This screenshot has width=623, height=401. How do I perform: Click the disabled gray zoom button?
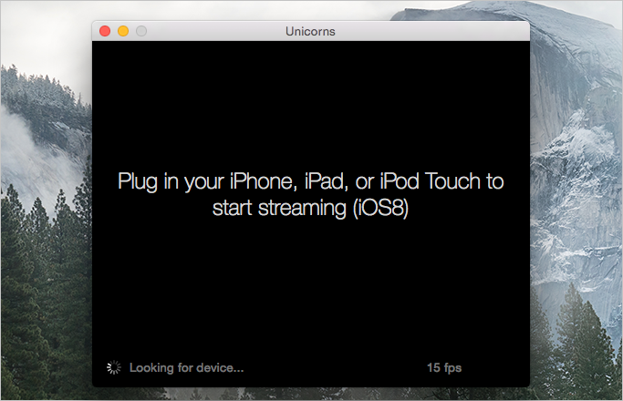(141, 31)
